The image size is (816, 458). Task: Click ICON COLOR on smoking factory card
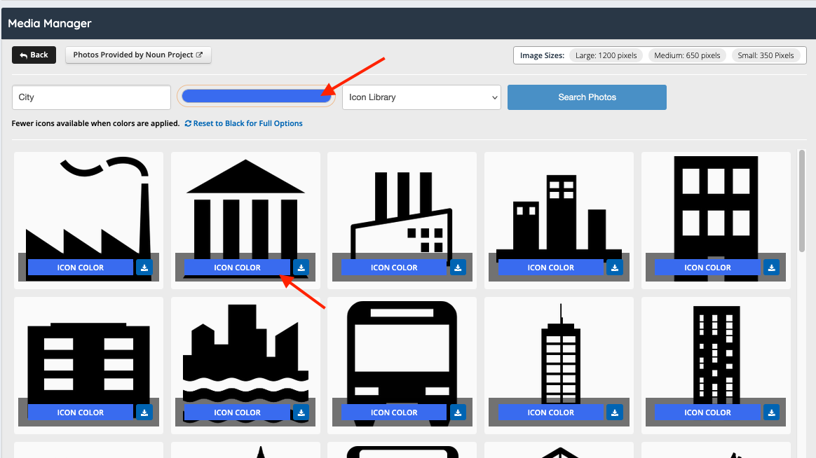(81, 268)
